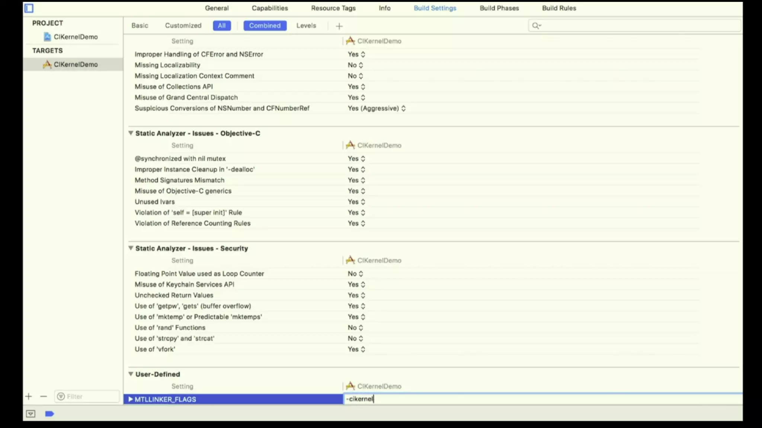Show the debug area toggle icon
Viewport: 762px width, 428px height.
pyautogui.click(x=31, y=414)
